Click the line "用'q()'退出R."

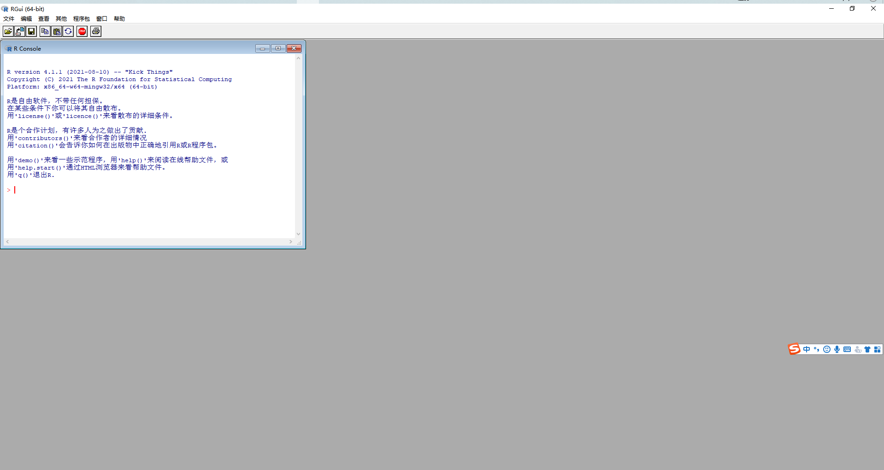31,175
